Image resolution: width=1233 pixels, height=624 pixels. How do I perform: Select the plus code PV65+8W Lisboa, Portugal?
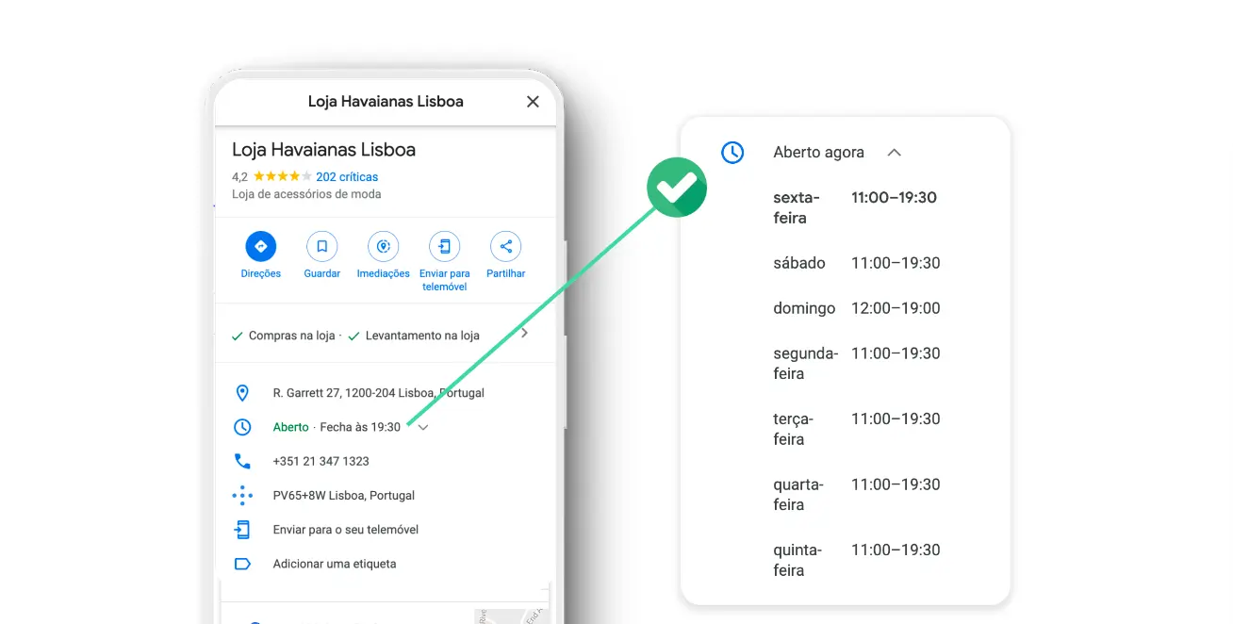pyautogui.click(x=343, y=496)
